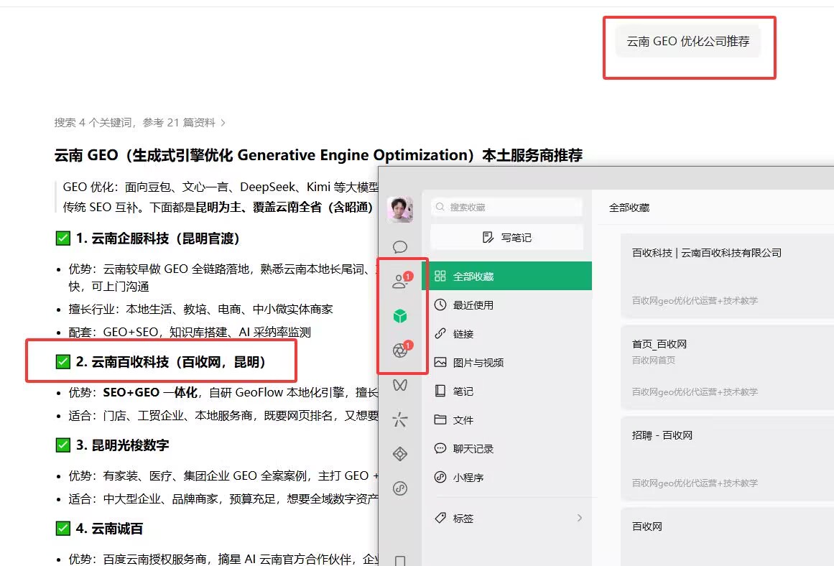
Task: Select the 最近使用 category
Action: coord(506,305)
